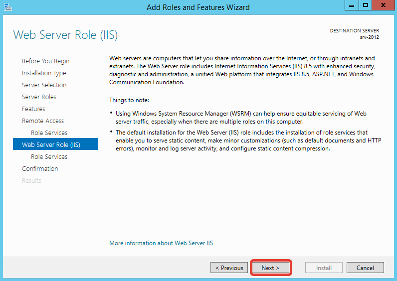Screen dimensions: 397x281
Task: Go to the Before You Begin step
Action: [x=45, y=61]
